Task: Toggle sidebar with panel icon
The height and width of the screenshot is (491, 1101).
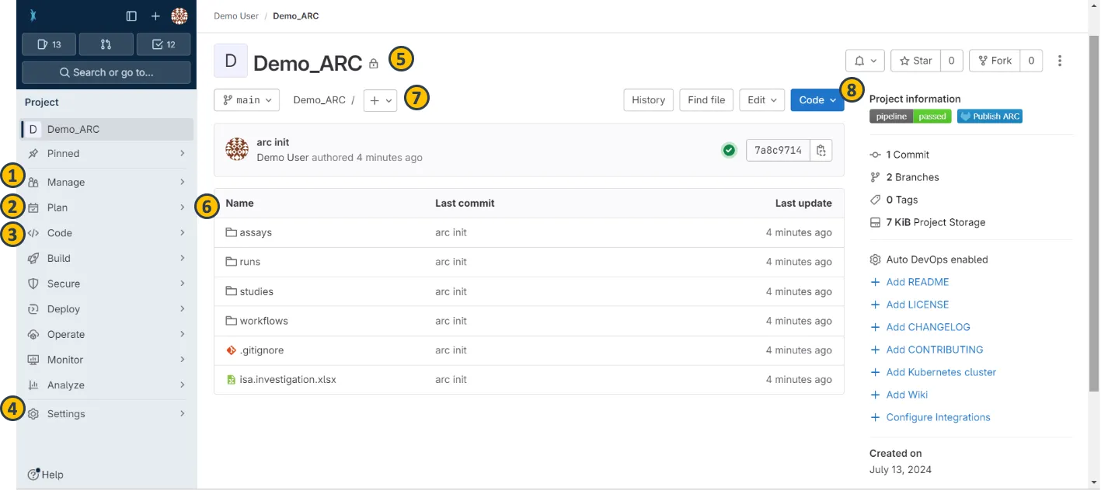Action: pyautogui.click(x=131, y=16)
